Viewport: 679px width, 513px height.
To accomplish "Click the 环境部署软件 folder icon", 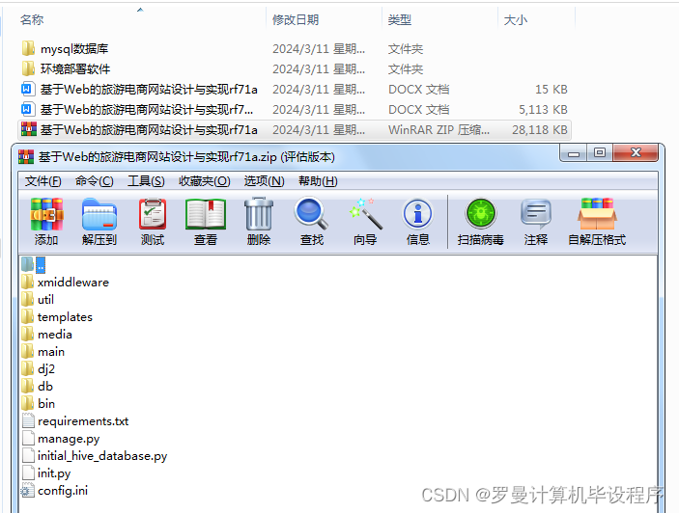I will point(28,68).
